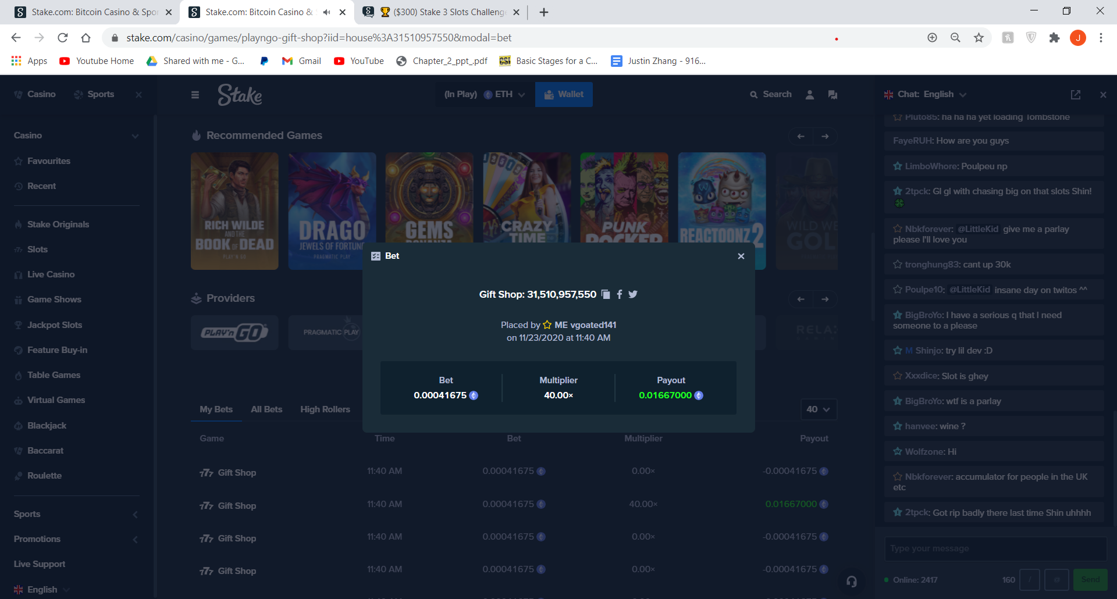Expand the Sports section in sidebar
Screen dimensions: 1117x599
136,514
